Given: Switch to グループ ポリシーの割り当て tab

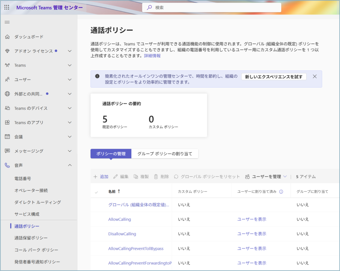Looking at the screenshot, I should pos(165,154).
